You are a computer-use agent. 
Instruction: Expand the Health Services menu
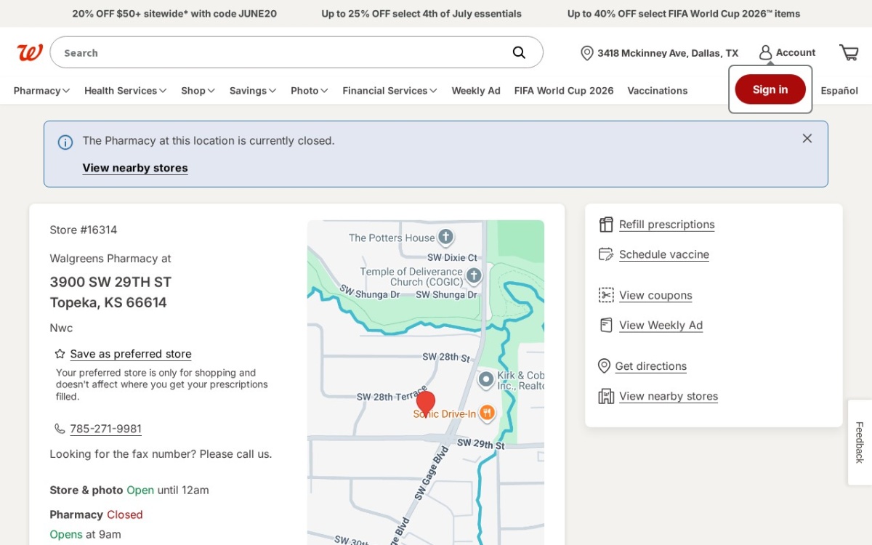(x=125, y=91)
